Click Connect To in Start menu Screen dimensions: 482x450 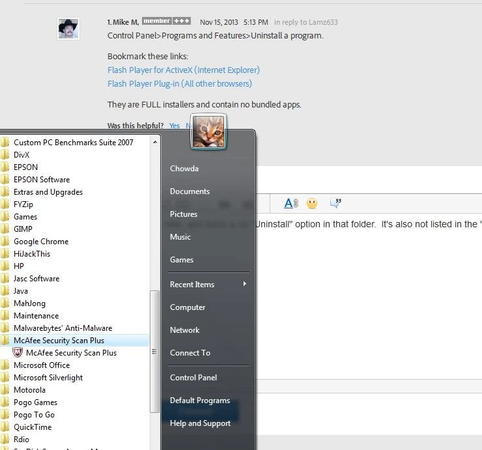(x=190, y=352)
